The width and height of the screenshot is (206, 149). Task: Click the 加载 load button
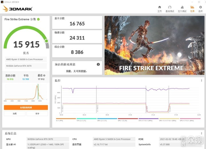coord(15,114)
